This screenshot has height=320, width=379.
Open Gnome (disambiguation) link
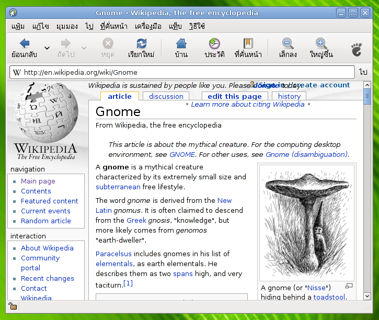[306, 154]
